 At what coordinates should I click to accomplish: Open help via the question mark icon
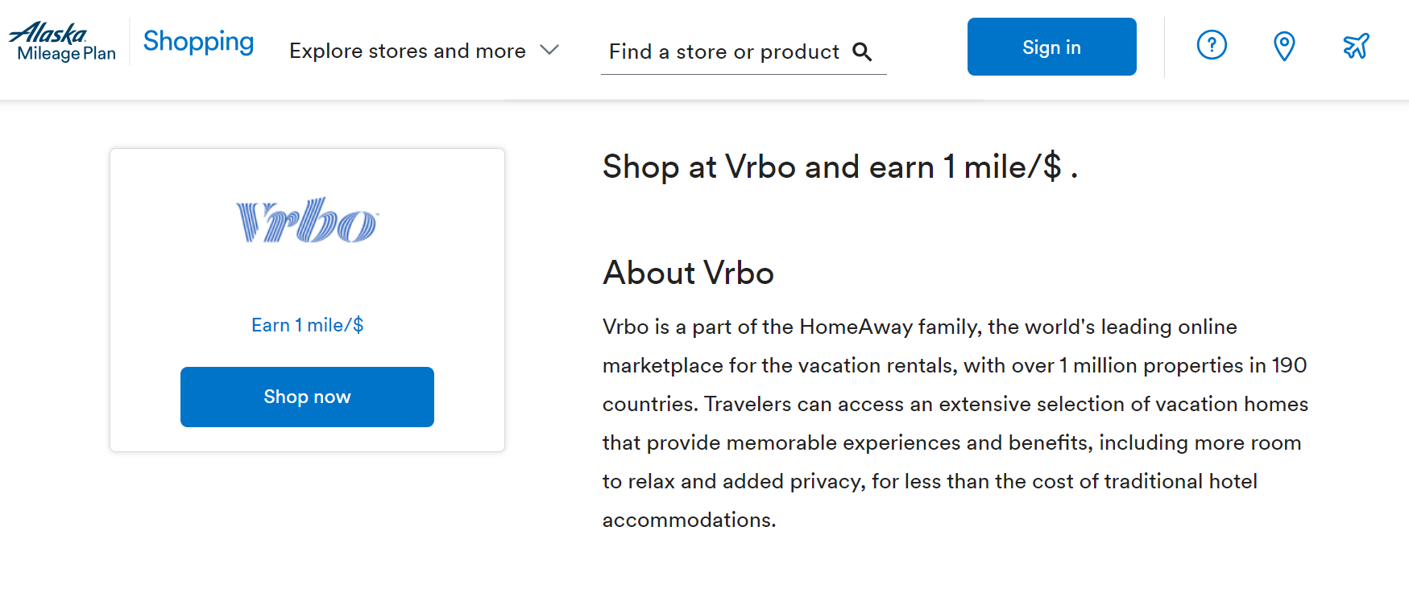tap(1212, 46)
